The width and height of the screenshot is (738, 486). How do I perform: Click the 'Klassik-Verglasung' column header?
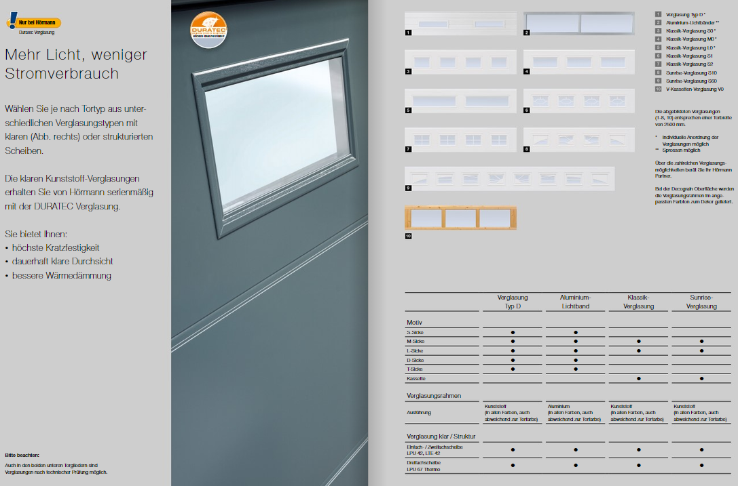[x=638, y=302]
